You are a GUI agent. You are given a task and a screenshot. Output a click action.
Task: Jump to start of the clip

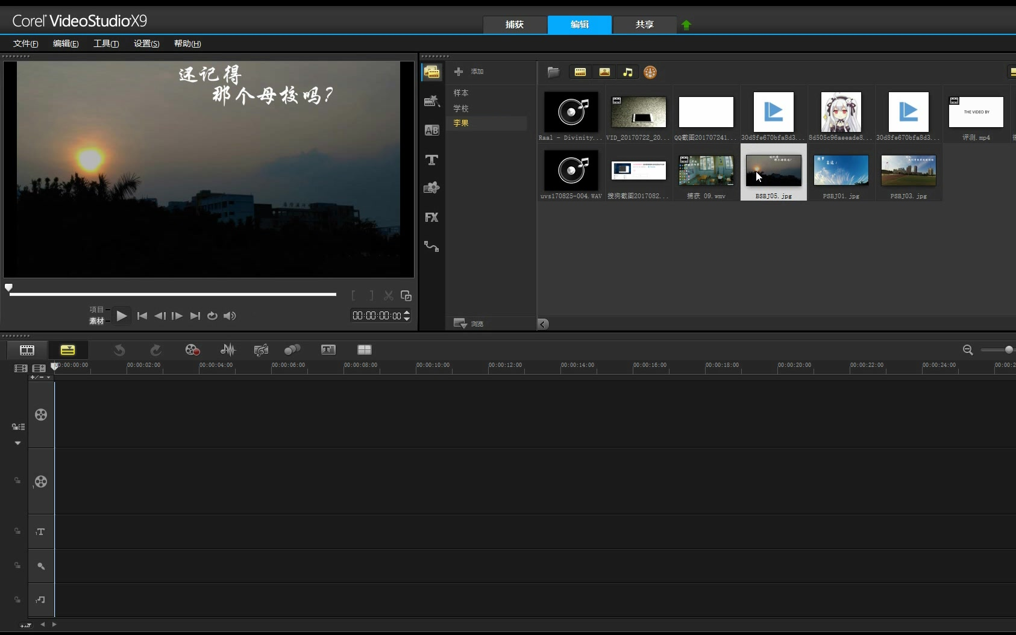point(142,316)
